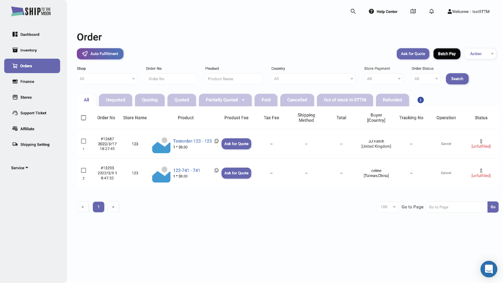Click the map guide icon in header
The image size is (503, 283).
[x=413, y=11]
